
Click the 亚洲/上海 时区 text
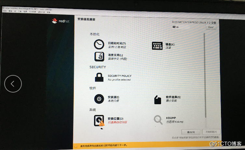coord(117,47)
